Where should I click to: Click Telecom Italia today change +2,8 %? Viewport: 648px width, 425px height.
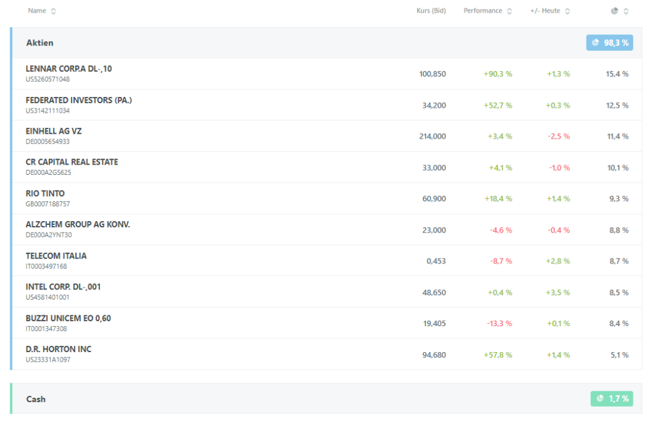(558, 262)
